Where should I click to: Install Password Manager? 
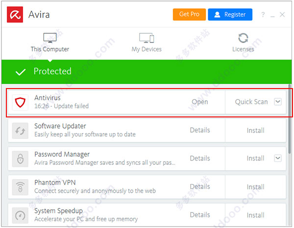pyautogui.click(x=255, y=159)
